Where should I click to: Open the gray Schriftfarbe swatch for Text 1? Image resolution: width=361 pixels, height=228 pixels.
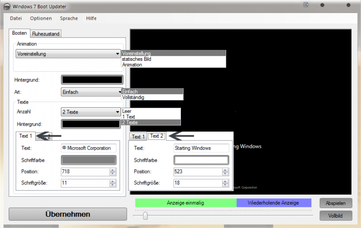pos(88,160)
